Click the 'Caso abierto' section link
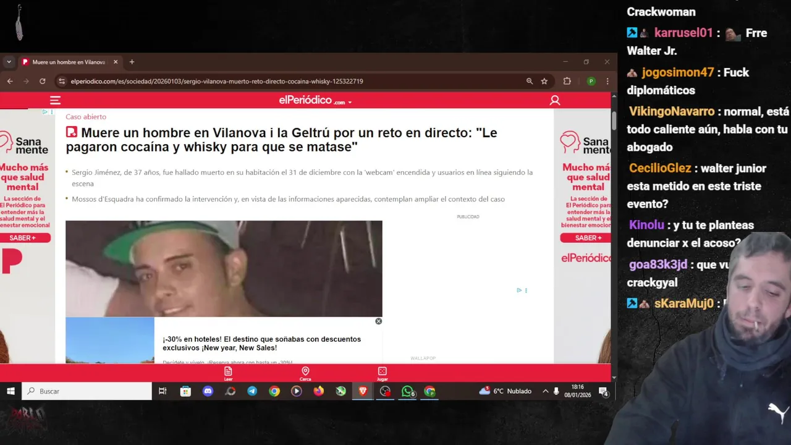The height and width of the screenshot is (445, 791). pyautogui.click(x=86, y=117)
